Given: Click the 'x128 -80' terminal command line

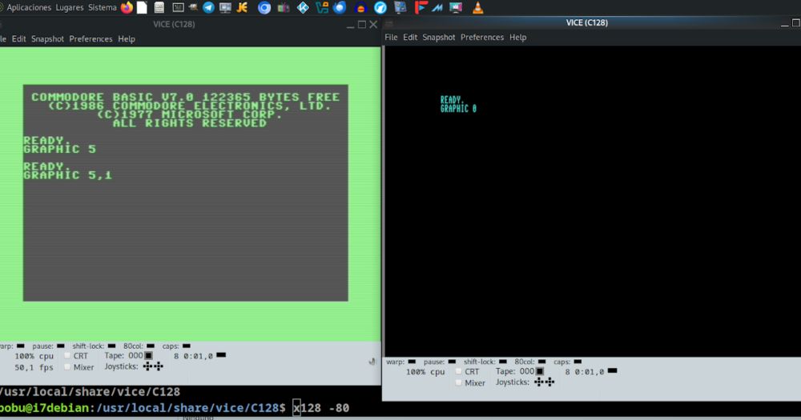Looking at the screenshot, I should pyautogui.click(x=321, y=408).
